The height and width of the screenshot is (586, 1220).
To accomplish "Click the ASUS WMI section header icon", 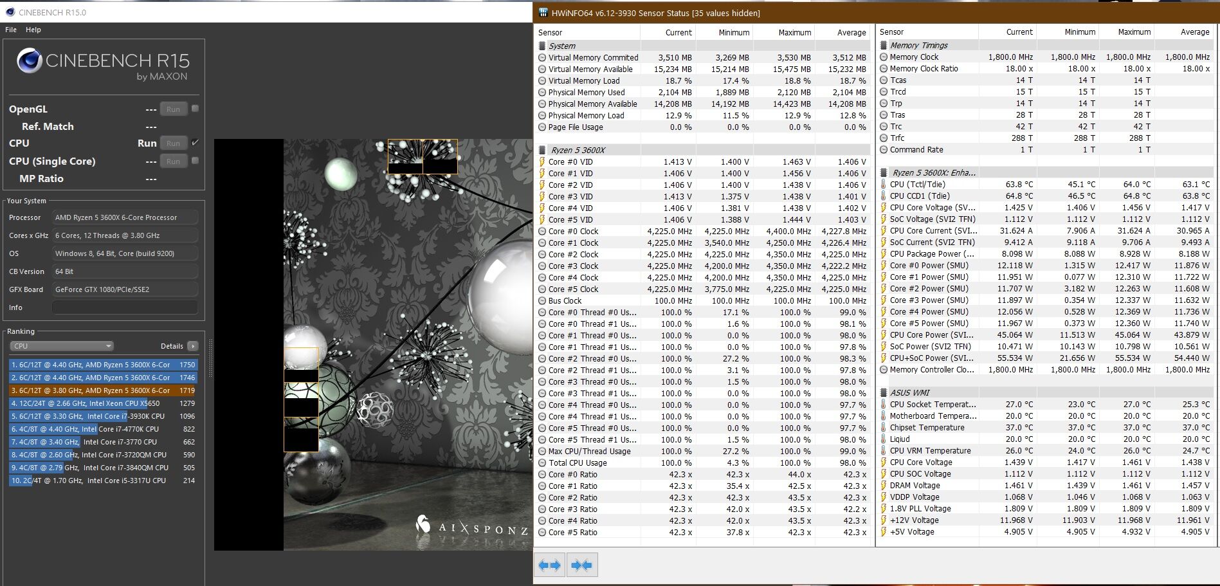I will click(884, 393).
